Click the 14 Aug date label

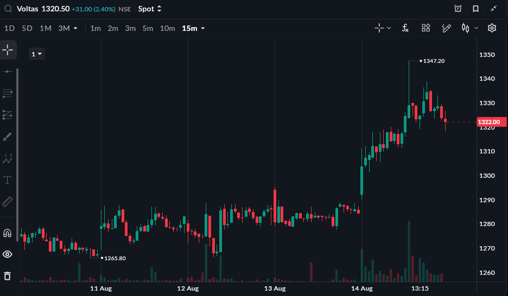click(x=362, y=288)
